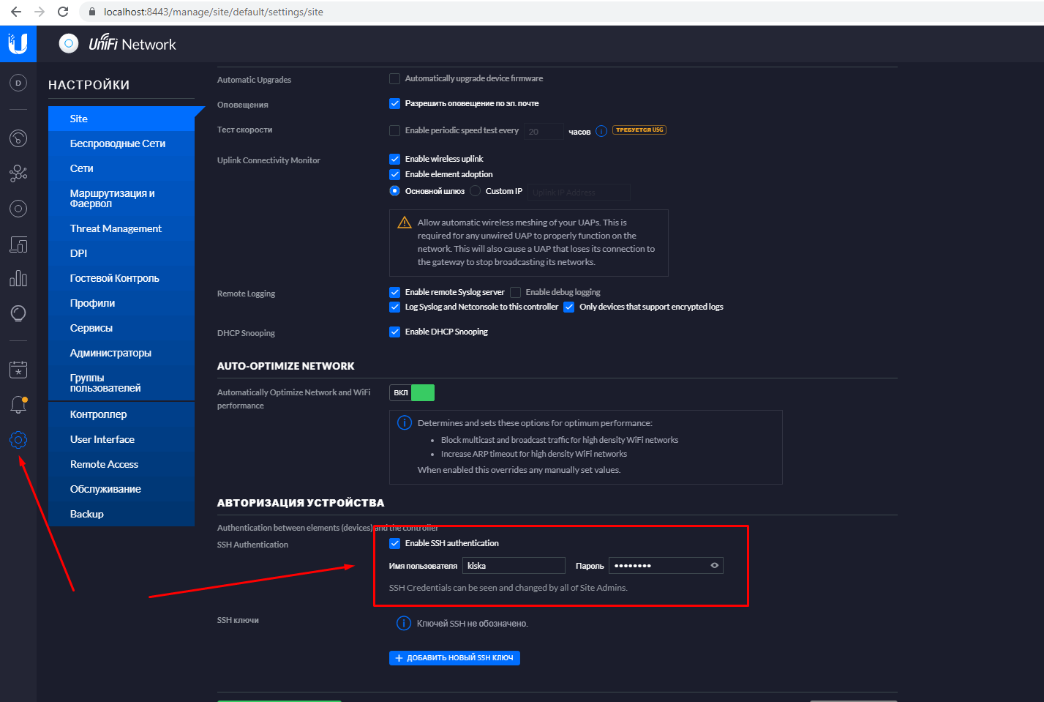Viewport: 1044px width, 702px height.
Task: Open Беспроводные Сети settings
Action: [121, 143]
